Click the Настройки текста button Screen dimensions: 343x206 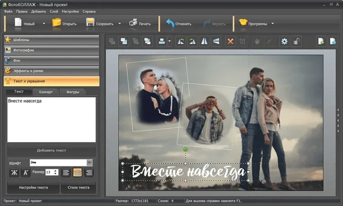click(x=33, y=188)
